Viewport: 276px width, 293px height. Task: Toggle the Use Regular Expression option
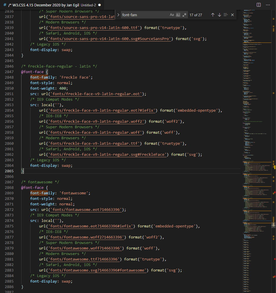pyautogui.click(x=184, y=15)
